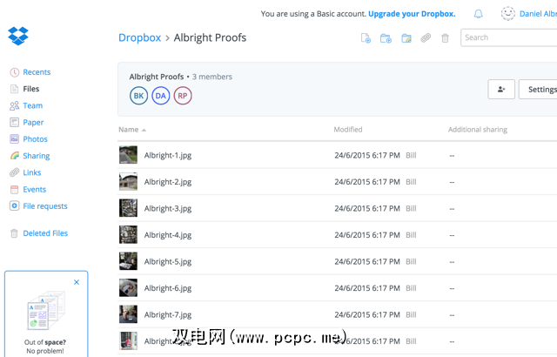Open the notifications bell
557x357 pixels.
pyautogui.click(x=479, y=14)
